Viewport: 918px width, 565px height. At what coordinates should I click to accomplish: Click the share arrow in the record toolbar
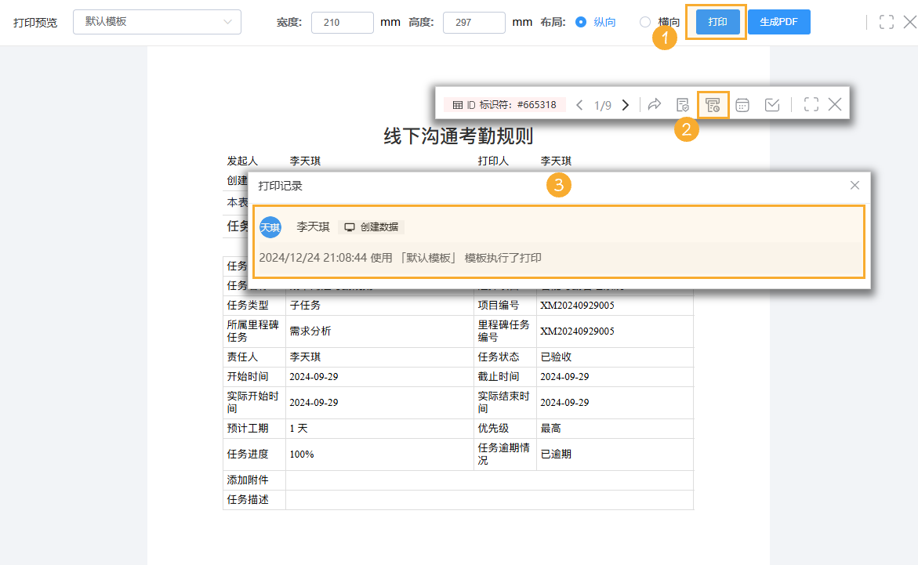click(655, 103)
